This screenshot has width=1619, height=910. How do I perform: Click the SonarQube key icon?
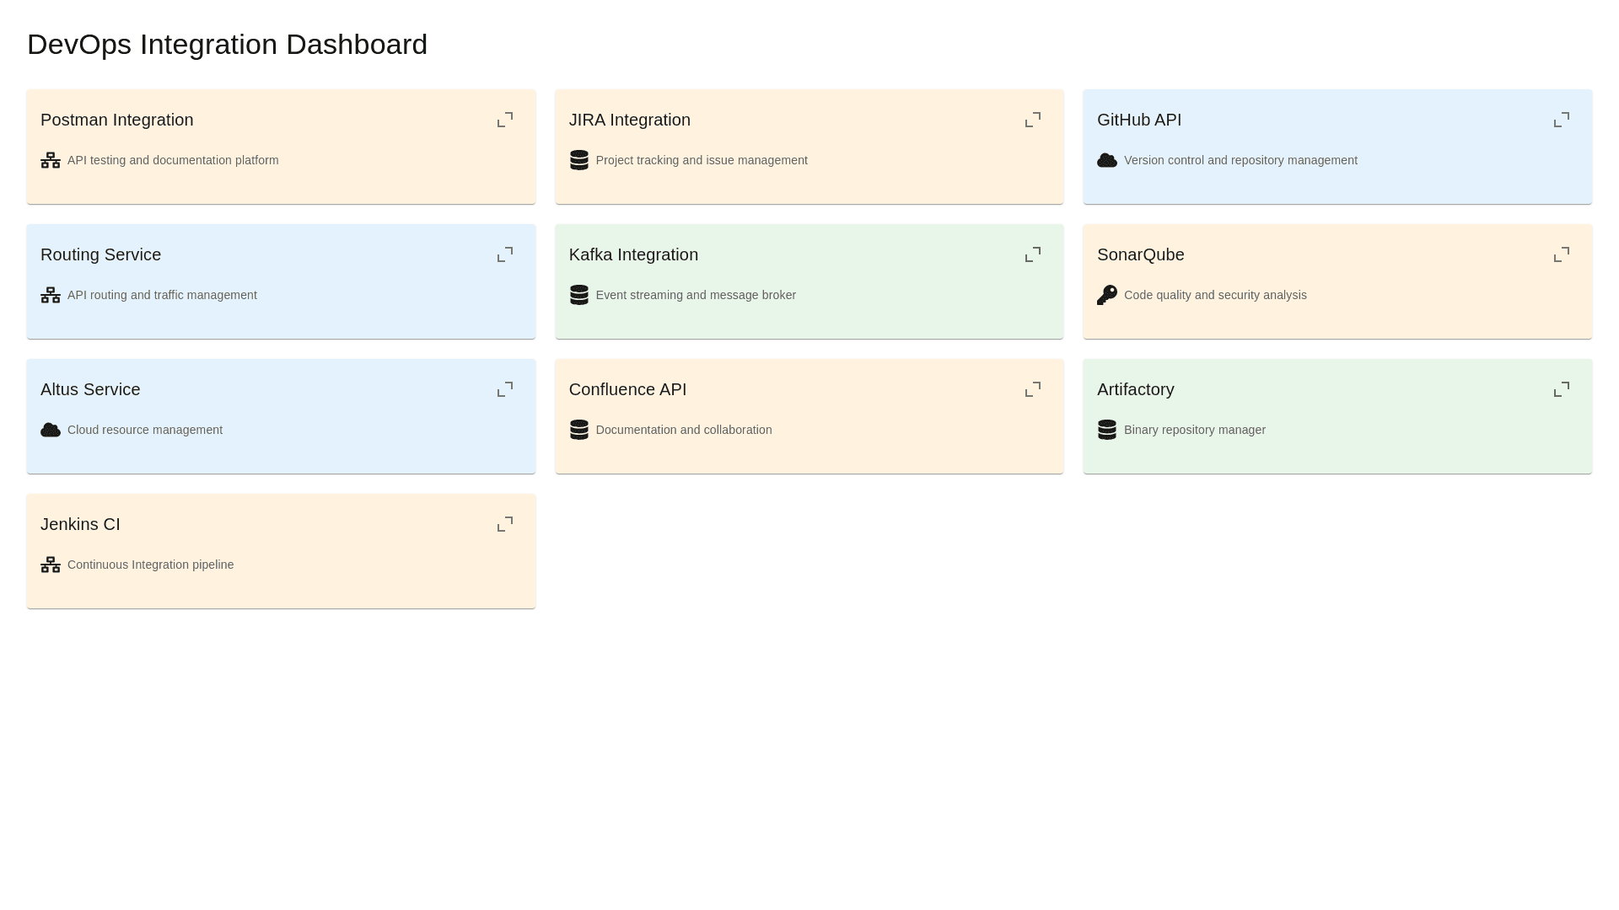pos(1106,295)
